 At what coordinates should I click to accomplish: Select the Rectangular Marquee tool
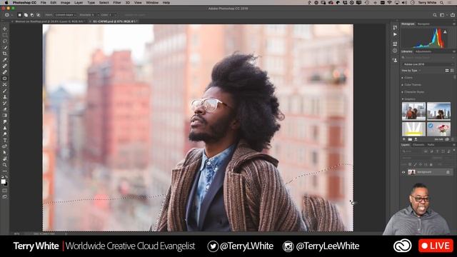tap(5, 35)
